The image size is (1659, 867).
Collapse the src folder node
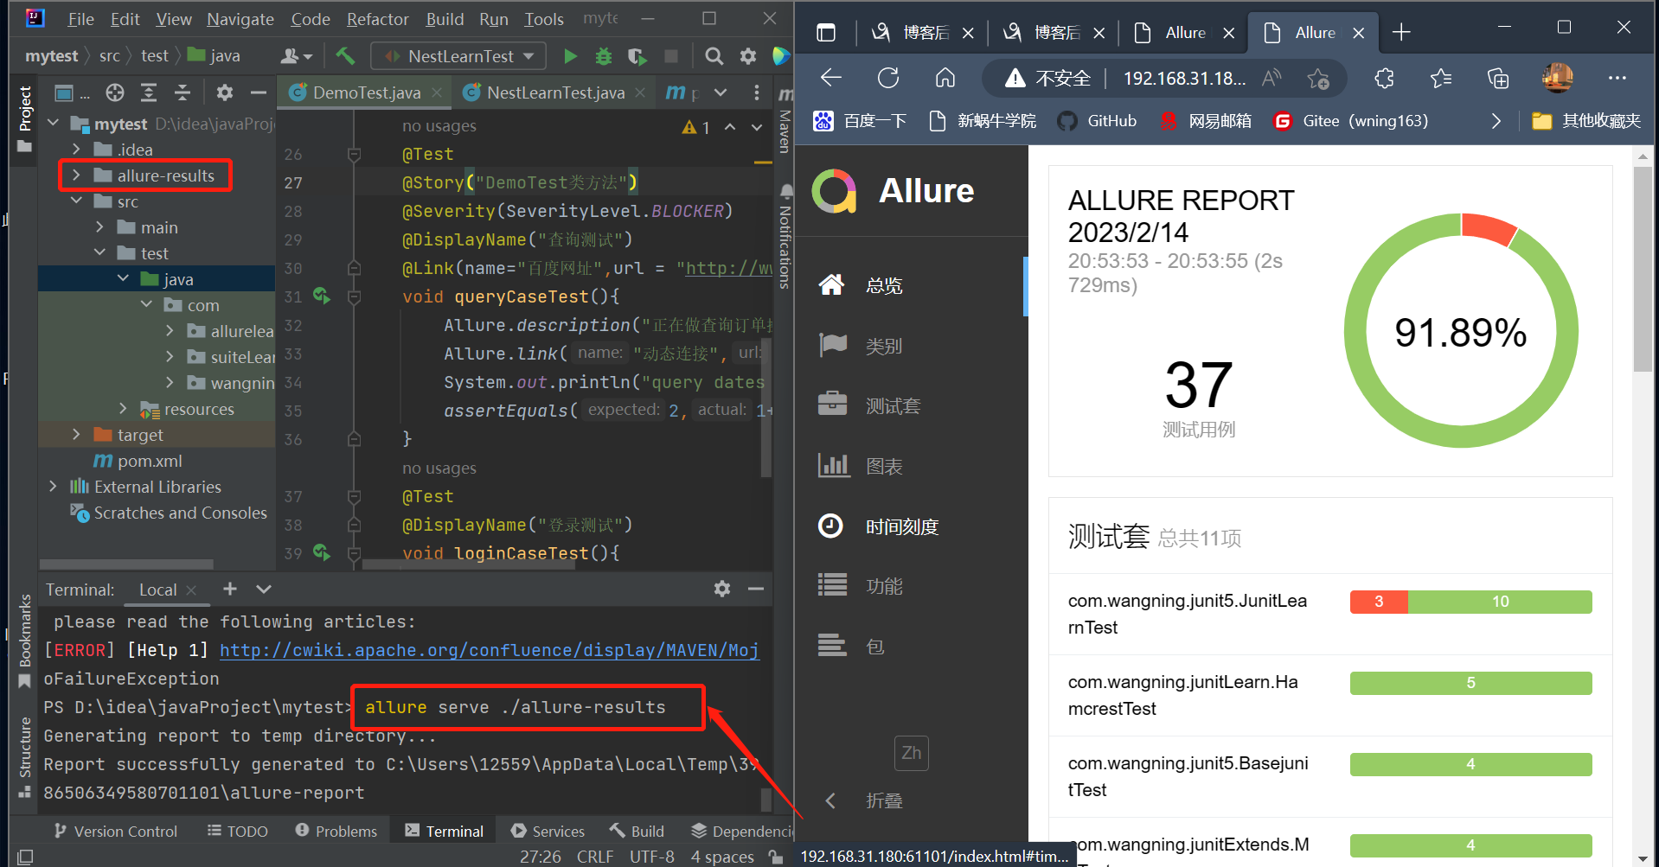76,201
